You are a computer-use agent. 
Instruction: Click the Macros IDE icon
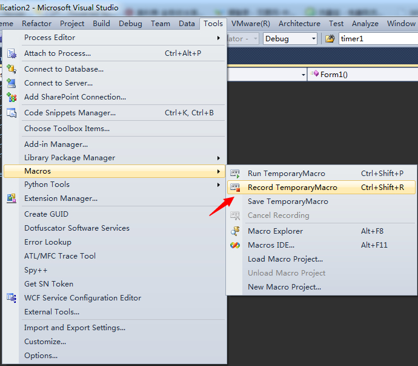(235, 245)
